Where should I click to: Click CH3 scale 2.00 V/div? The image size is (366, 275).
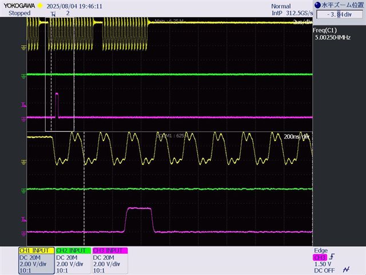click(x=107, y=264)
